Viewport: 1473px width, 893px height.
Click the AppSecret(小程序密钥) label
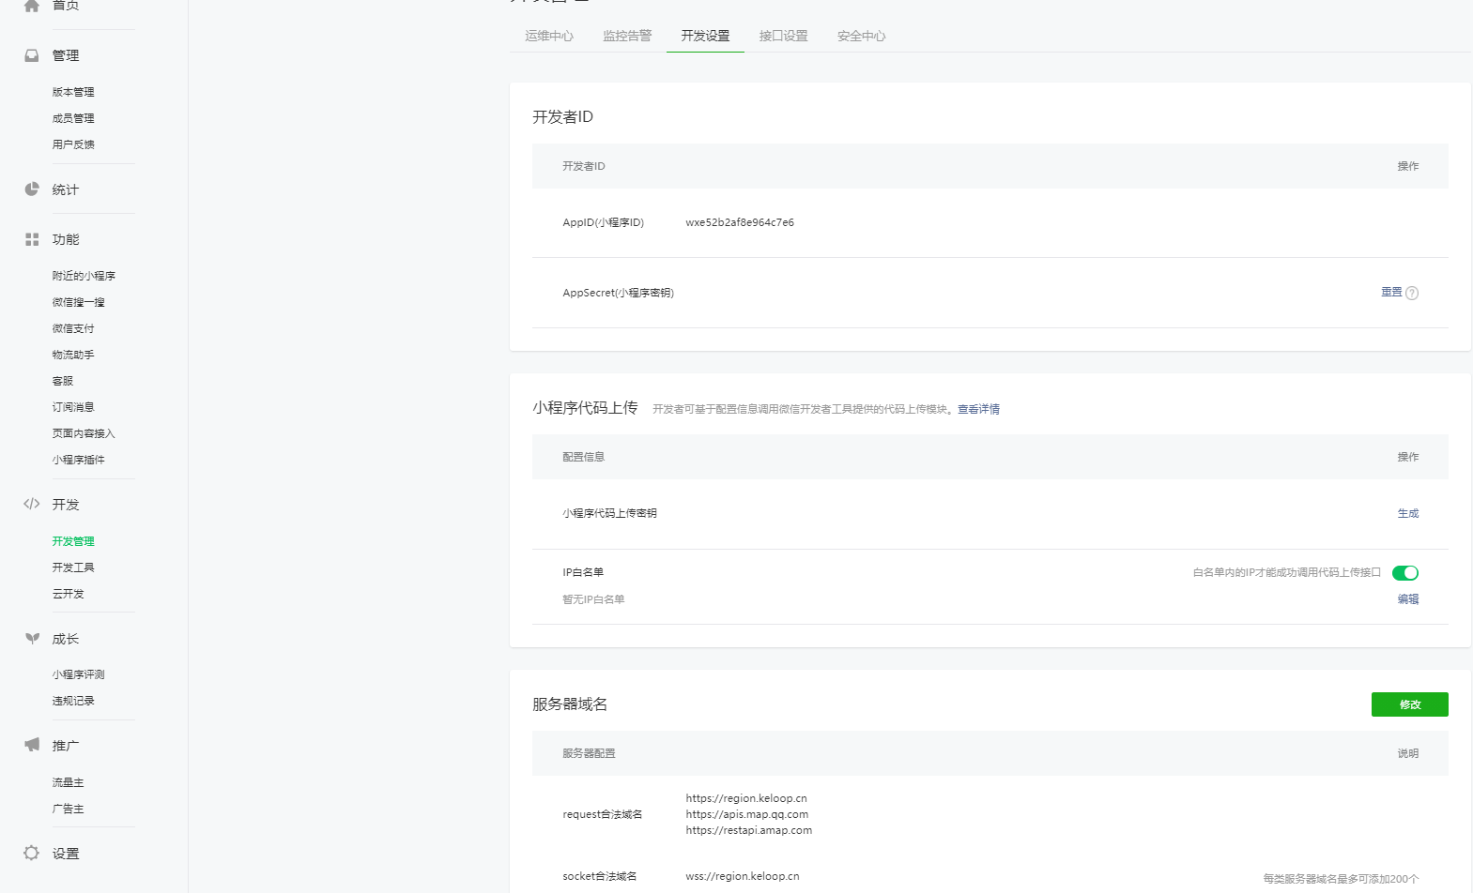(619, 293)
